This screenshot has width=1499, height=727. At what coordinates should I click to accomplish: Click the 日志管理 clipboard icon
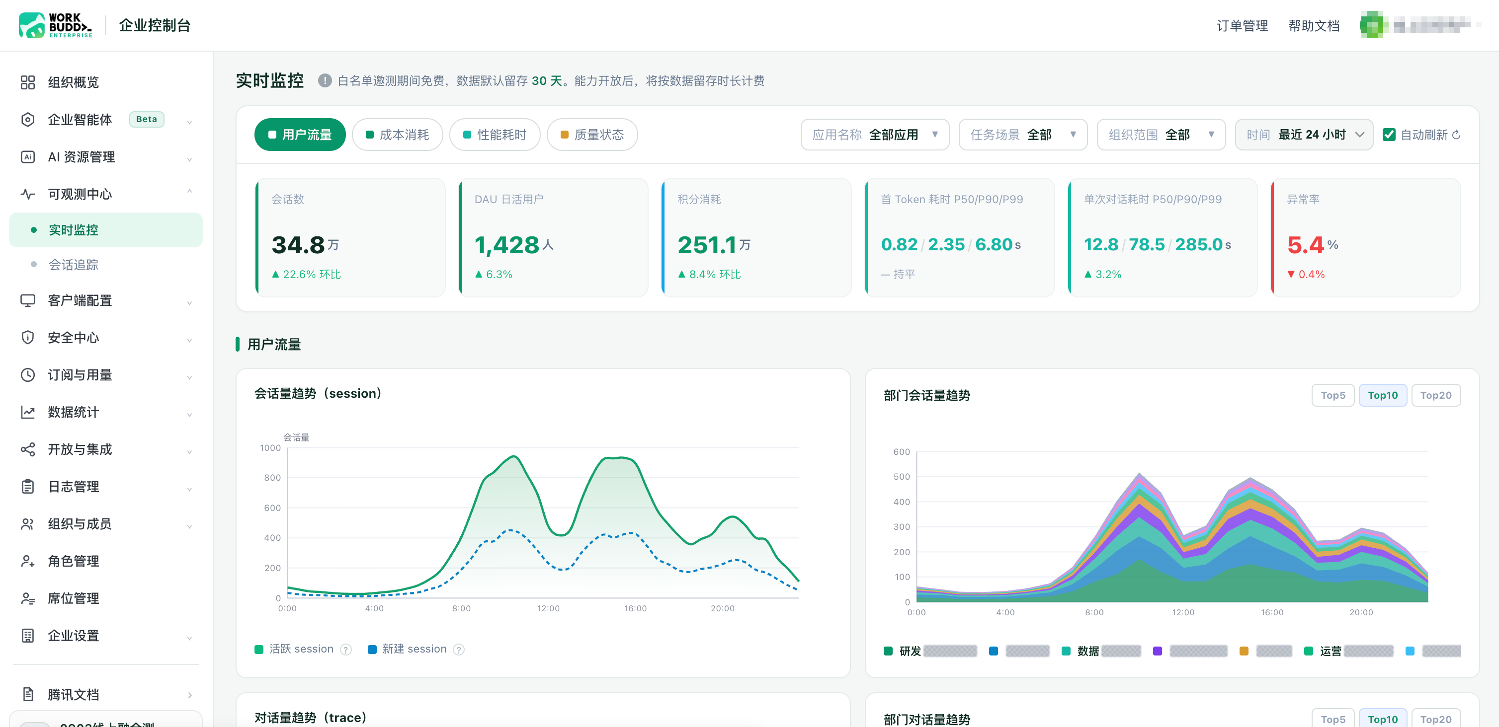coord(27,487)
